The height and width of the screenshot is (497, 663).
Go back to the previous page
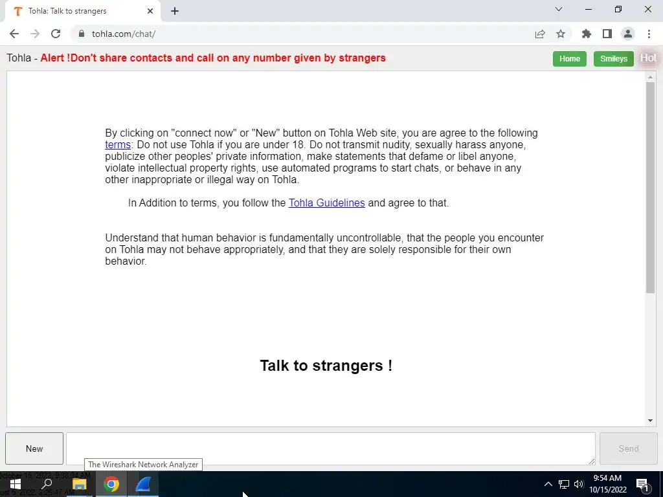point(14,34)
